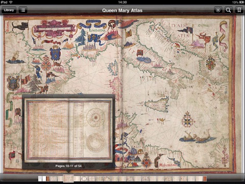Bookmark this page with the ribbon icon

[239, 10]
